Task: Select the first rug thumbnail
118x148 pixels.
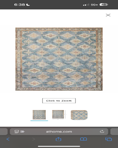Action: click(x=39, y=115)
